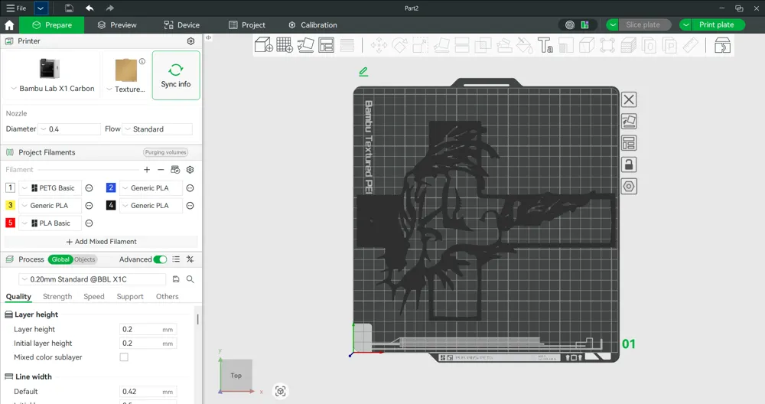Open the Calibration tab
The image size is (765, 404).
coord(313,25)
